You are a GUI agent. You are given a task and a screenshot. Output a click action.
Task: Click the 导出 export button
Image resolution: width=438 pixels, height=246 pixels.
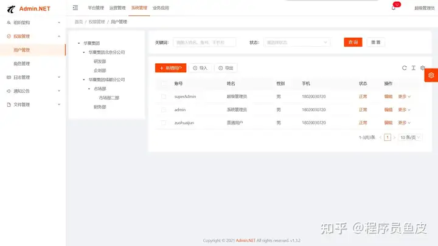[x=226, y=68]
